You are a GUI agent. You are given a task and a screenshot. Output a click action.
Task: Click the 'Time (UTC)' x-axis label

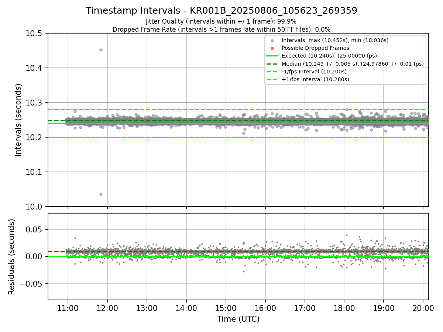[238, 319]
